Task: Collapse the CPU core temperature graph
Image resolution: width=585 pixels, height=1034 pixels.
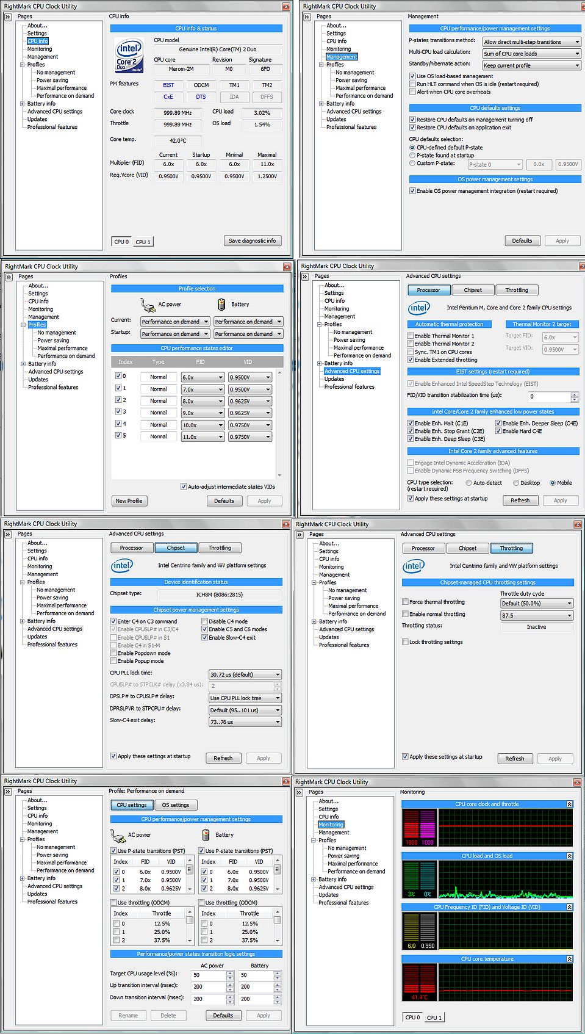Action: 569,959
